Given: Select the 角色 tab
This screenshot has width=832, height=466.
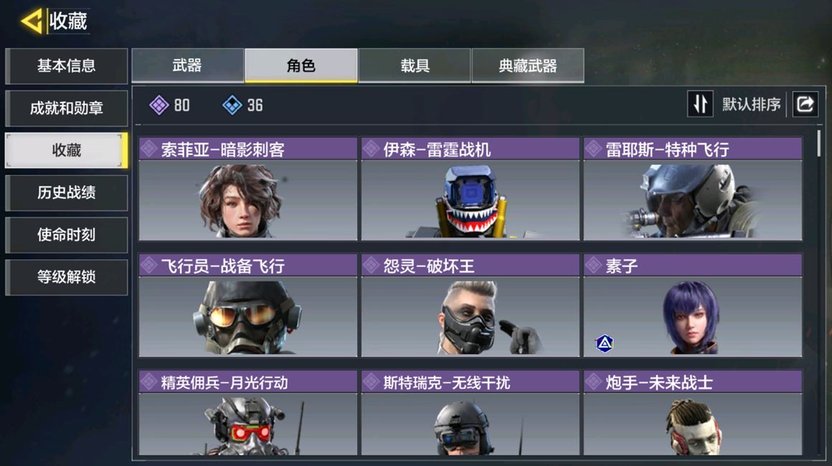Looking at the screenshot, I should pyautogui.click(x=301, y=66).
